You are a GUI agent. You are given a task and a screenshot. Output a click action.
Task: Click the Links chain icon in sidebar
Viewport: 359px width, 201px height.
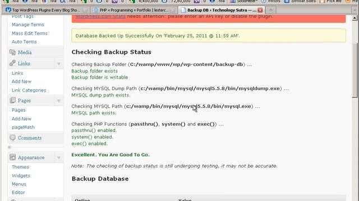point(12,63)
